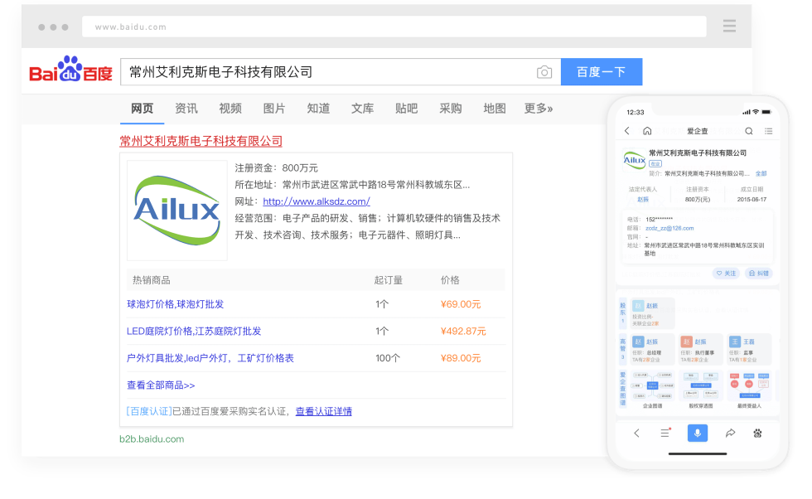The image size is (812, 499).
Task: Tap the share arrow icon on phone
Action: [x=730, y=433]
